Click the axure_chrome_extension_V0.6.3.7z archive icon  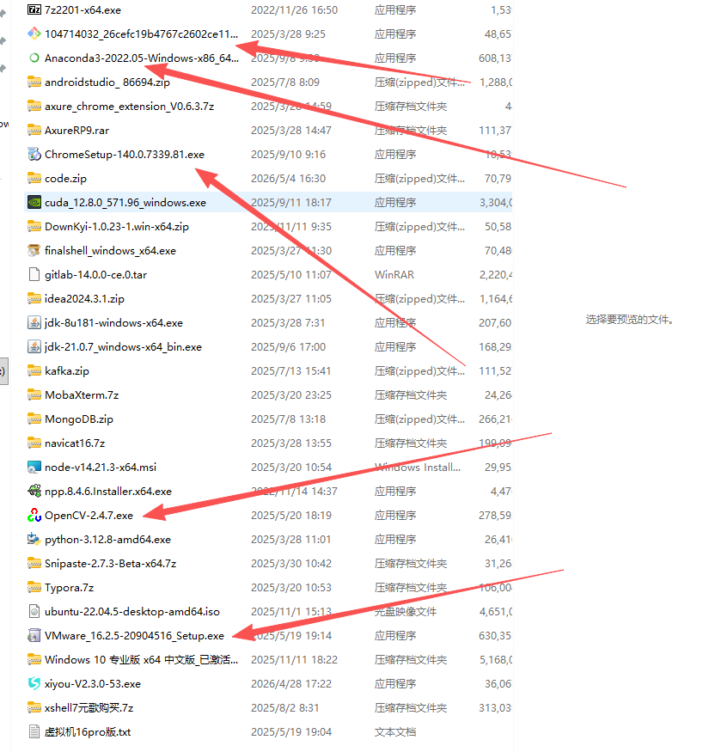[x=34, y=106]
